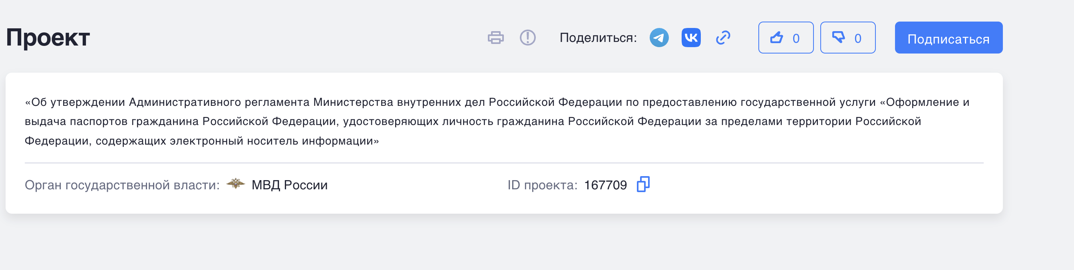Screen dimensions: 1074x270
Task: Click the Орган государственной власти: label
Action: [122, 185]
